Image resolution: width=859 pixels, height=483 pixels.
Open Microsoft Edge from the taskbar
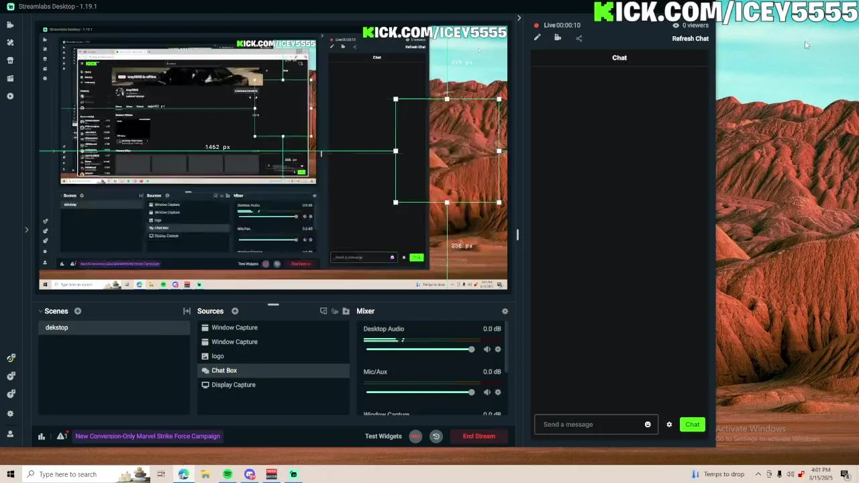tap(183, 474)
